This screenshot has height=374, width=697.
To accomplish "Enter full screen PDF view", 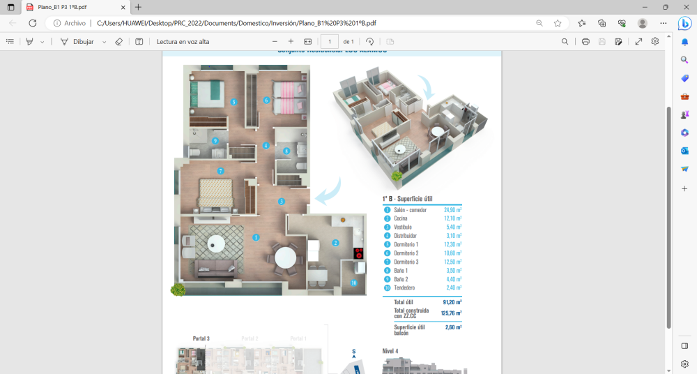I will point(638,41).
